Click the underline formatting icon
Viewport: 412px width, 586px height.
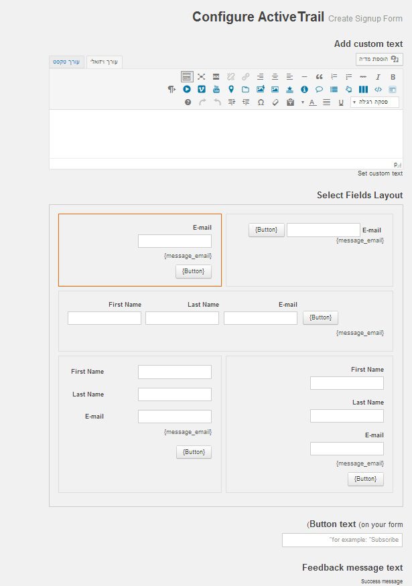pos(341,102)
